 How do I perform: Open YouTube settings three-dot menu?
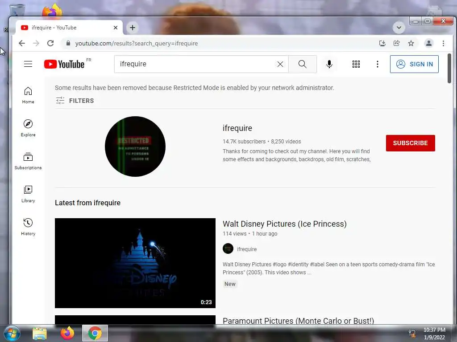click(378, 64)
